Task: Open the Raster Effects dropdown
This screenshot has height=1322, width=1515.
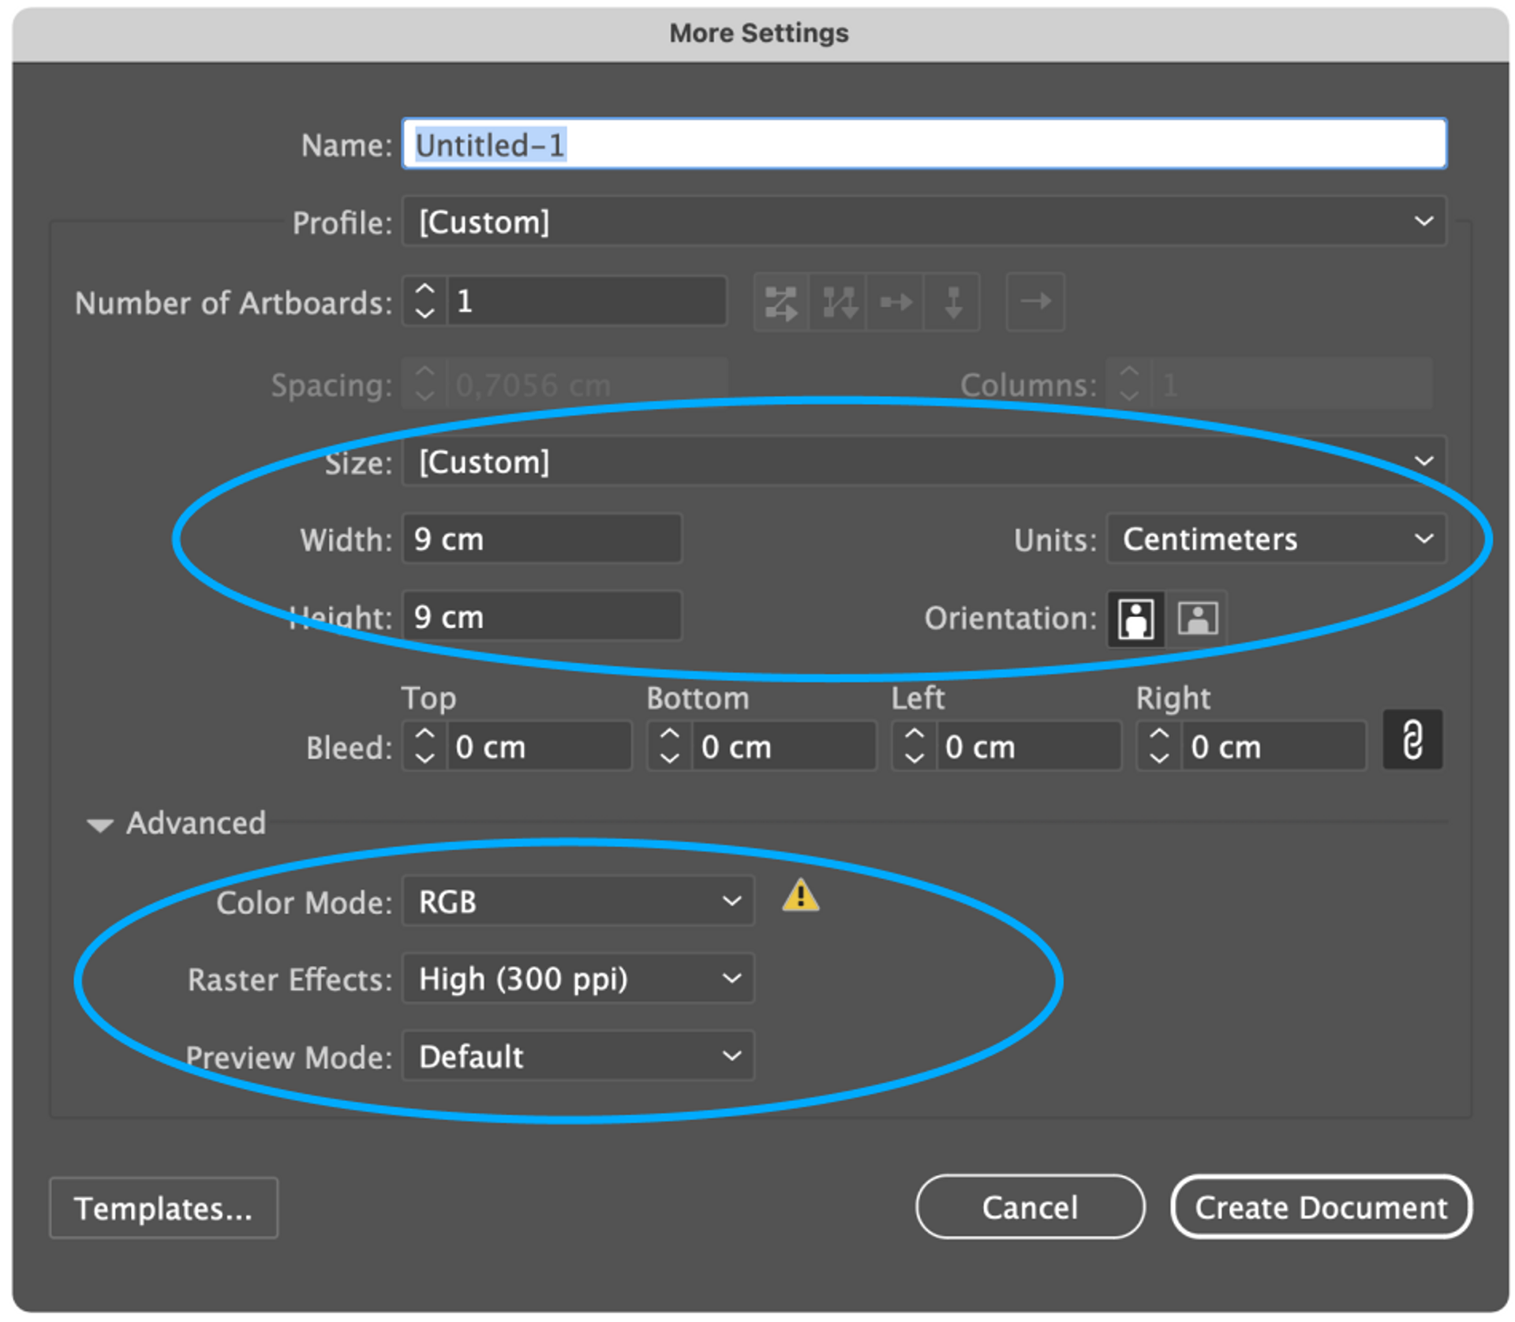Action: 578,979
